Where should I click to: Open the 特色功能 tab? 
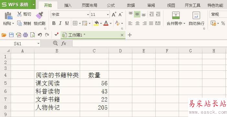point(215,5)
